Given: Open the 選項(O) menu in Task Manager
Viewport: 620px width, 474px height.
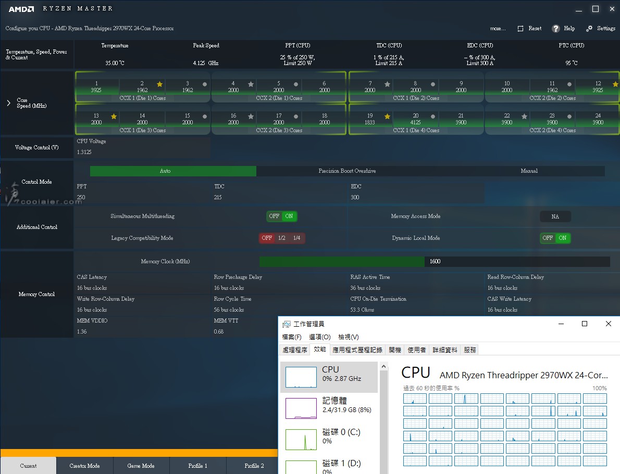Looking at the screenshot, I should [x=319, y=337].
